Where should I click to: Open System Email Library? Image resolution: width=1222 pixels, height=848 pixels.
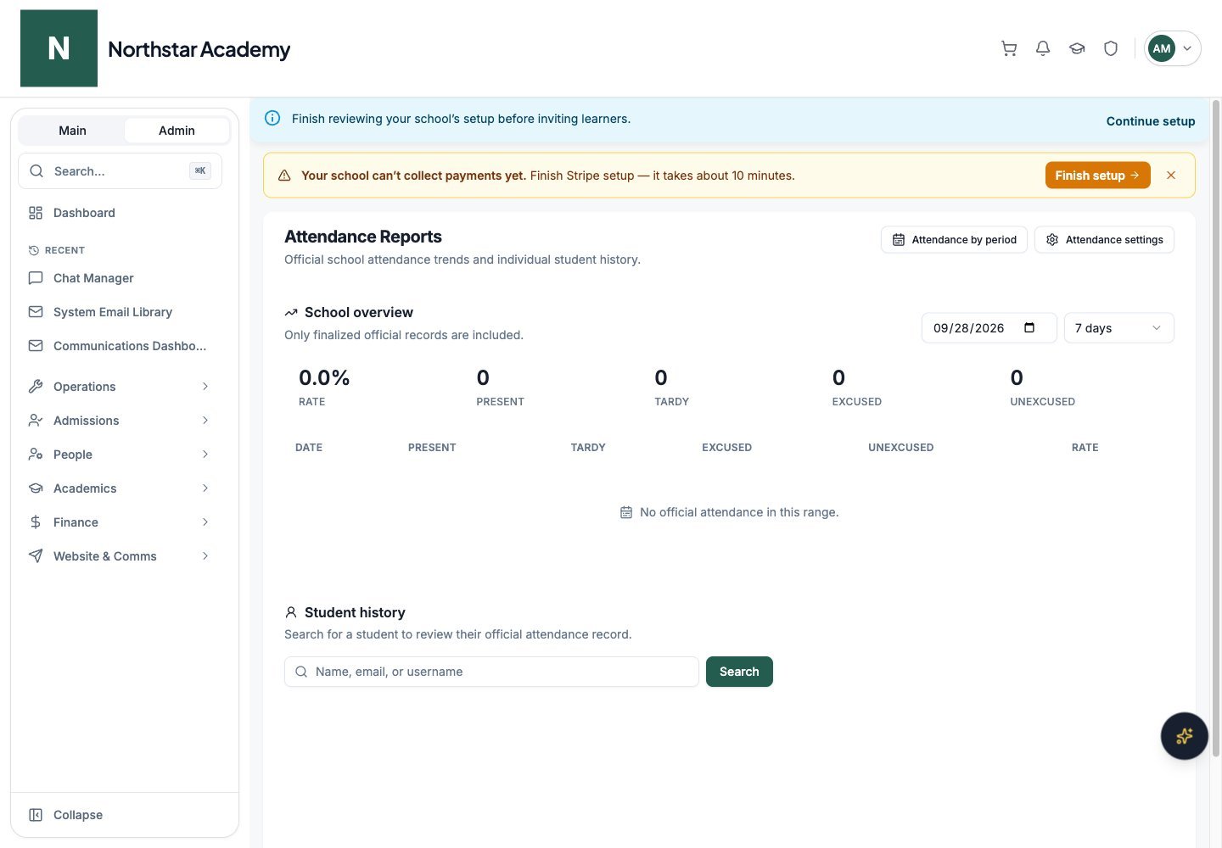tap(120, 312)
